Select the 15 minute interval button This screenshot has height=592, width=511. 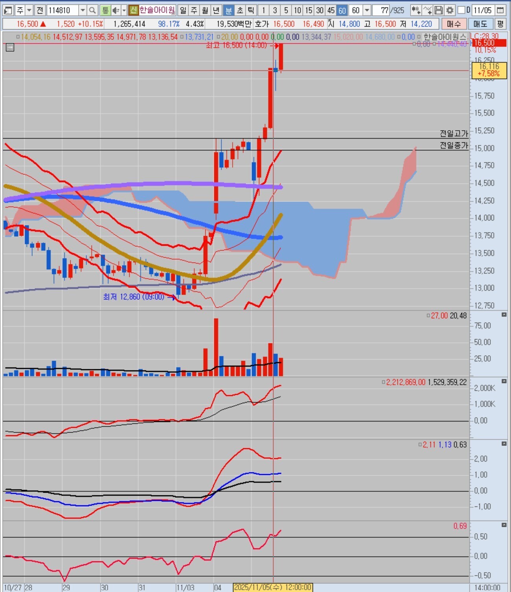point(309,10)
